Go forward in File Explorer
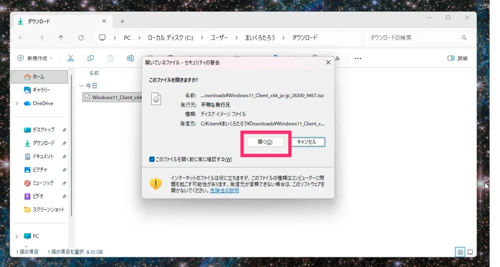This screenshot has width=500, height=267. pos(41,38)
